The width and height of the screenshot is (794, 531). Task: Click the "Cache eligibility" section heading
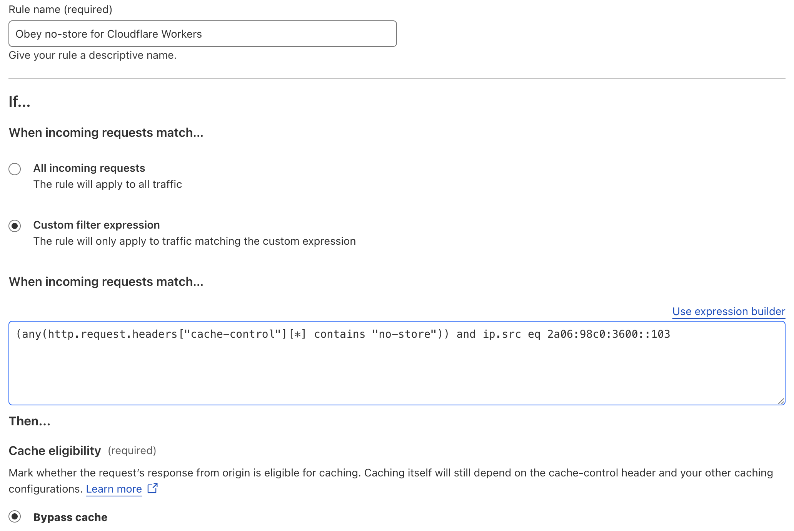click(x=55, y=451)
